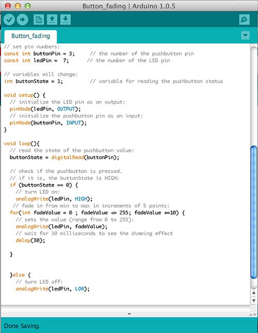Image resolution: width=258 pixels, height=333 pixels.
Task: Open a sketch using the up-arrow icon
Action: tap(52, 20)
